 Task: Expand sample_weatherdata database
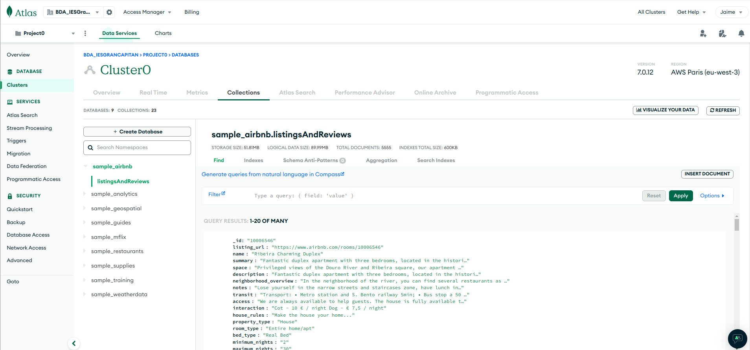point(85,294)
